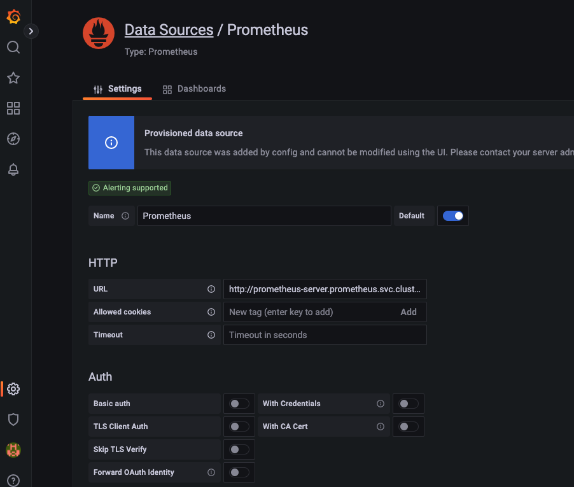This screenshot has width=574, height=487.
Task: Click the Timeout in seconds field
Action: (325, 335)
